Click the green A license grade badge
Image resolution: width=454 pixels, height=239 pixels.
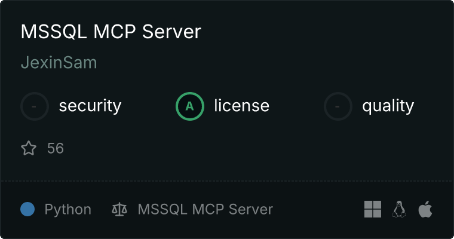190,106
